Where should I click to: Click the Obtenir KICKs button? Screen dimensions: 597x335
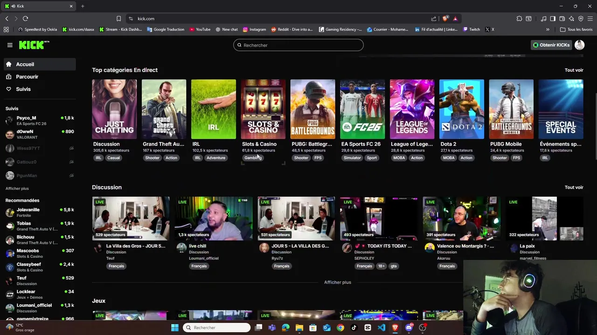coord(551,45)
